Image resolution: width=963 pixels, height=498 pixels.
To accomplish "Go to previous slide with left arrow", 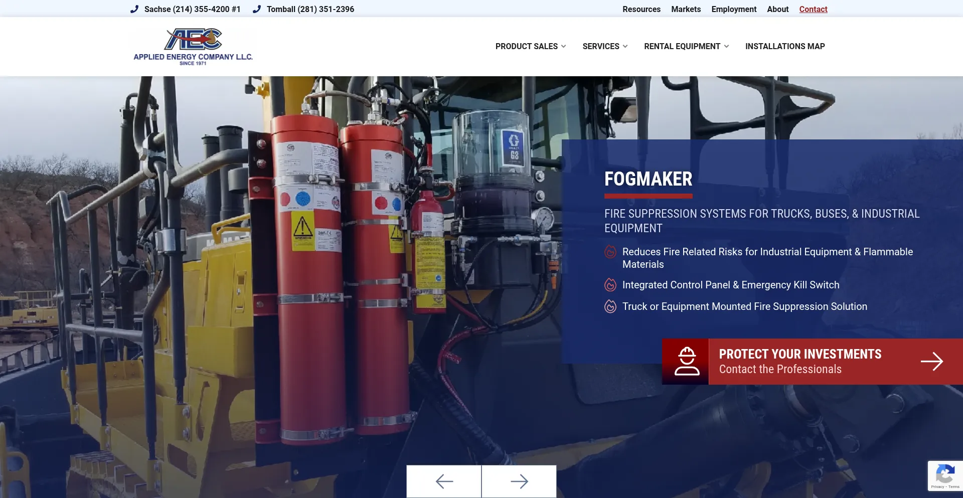I will (x=444, y=481).
